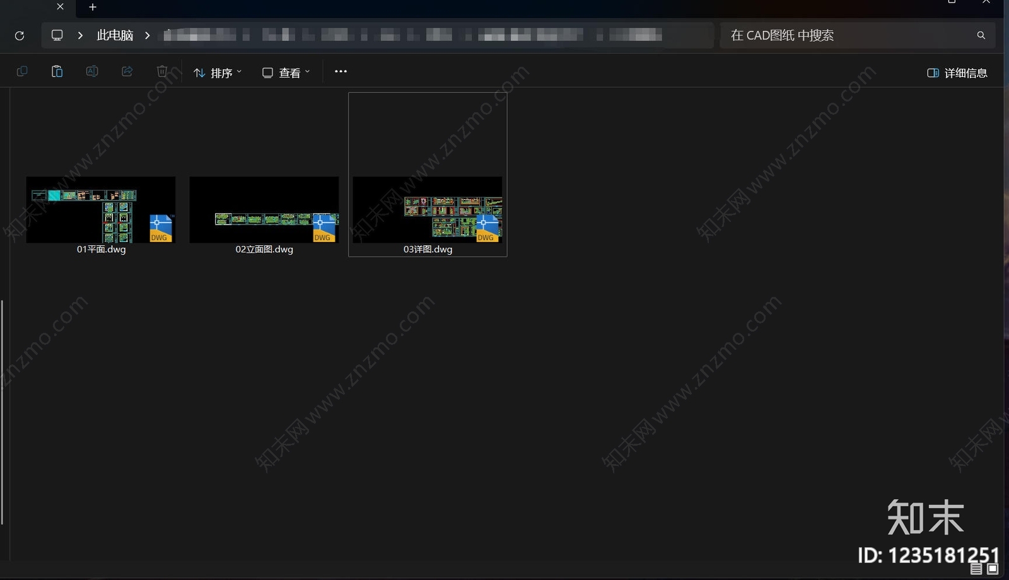Click the rename icon in toolbar
1009x580 pixels.
point(92,72)
